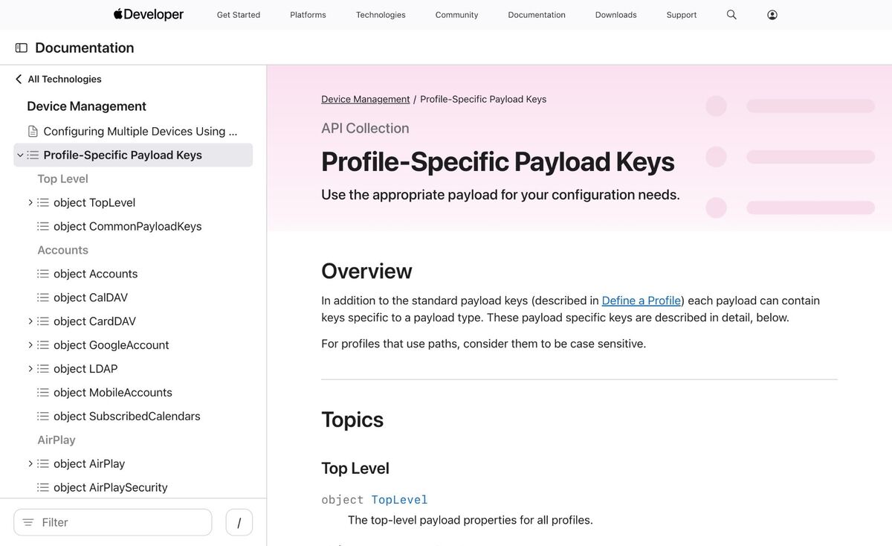Screen dimensions: 892x546
Task: Collapse the Profile-Specific Payload Keys section
Action: click(x=20, y=155)
